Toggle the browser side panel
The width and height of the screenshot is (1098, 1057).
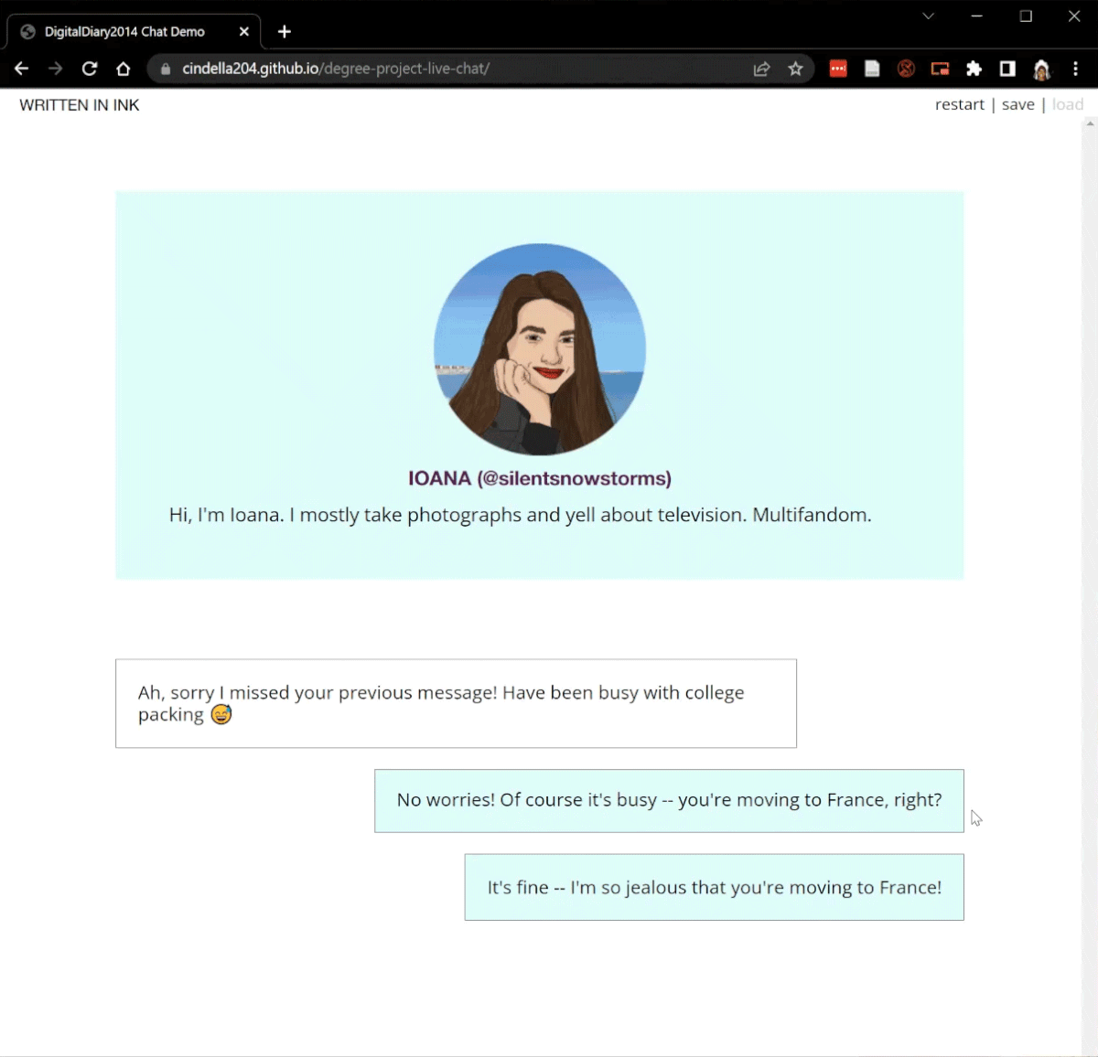[1007, 69]
